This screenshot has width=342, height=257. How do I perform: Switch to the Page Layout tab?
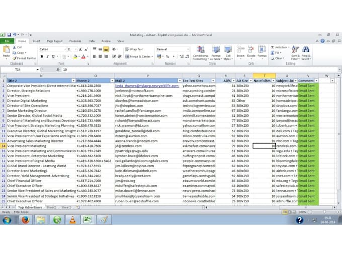coord(55,41)
